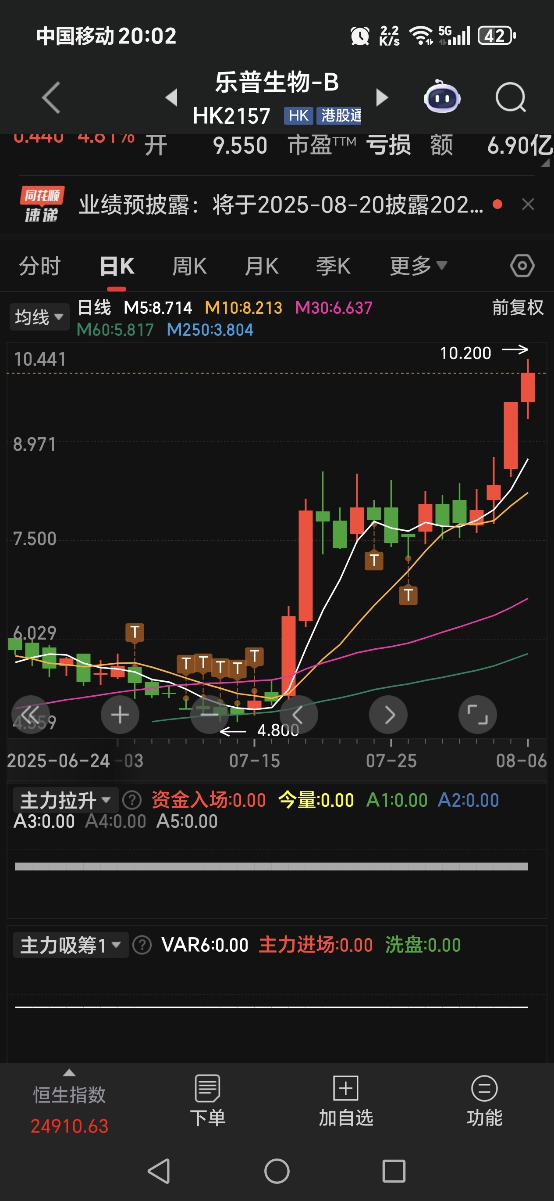Go back with the top-left arrow
This screenshot has height=1201, width=554.
pos(51,97)
